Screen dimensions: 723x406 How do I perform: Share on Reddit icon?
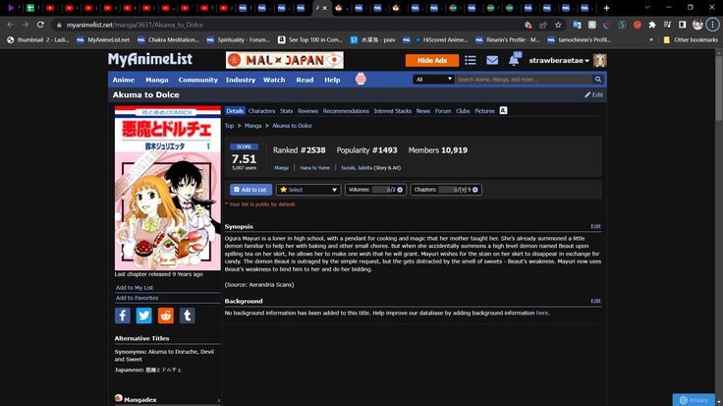pos(166,316)
